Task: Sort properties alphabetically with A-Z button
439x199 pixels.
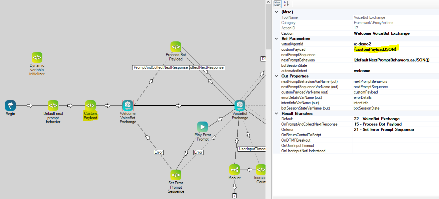Action: (x=286, y=4)
